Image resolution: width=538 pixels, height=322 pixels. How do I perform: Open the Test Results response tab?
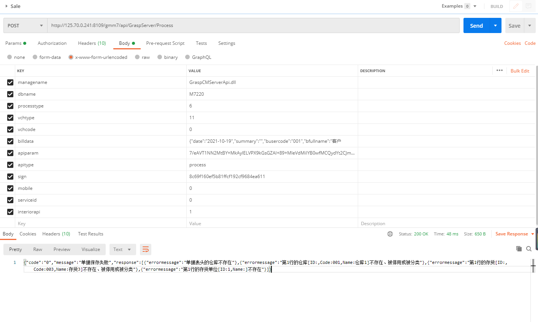coord(90,234)
